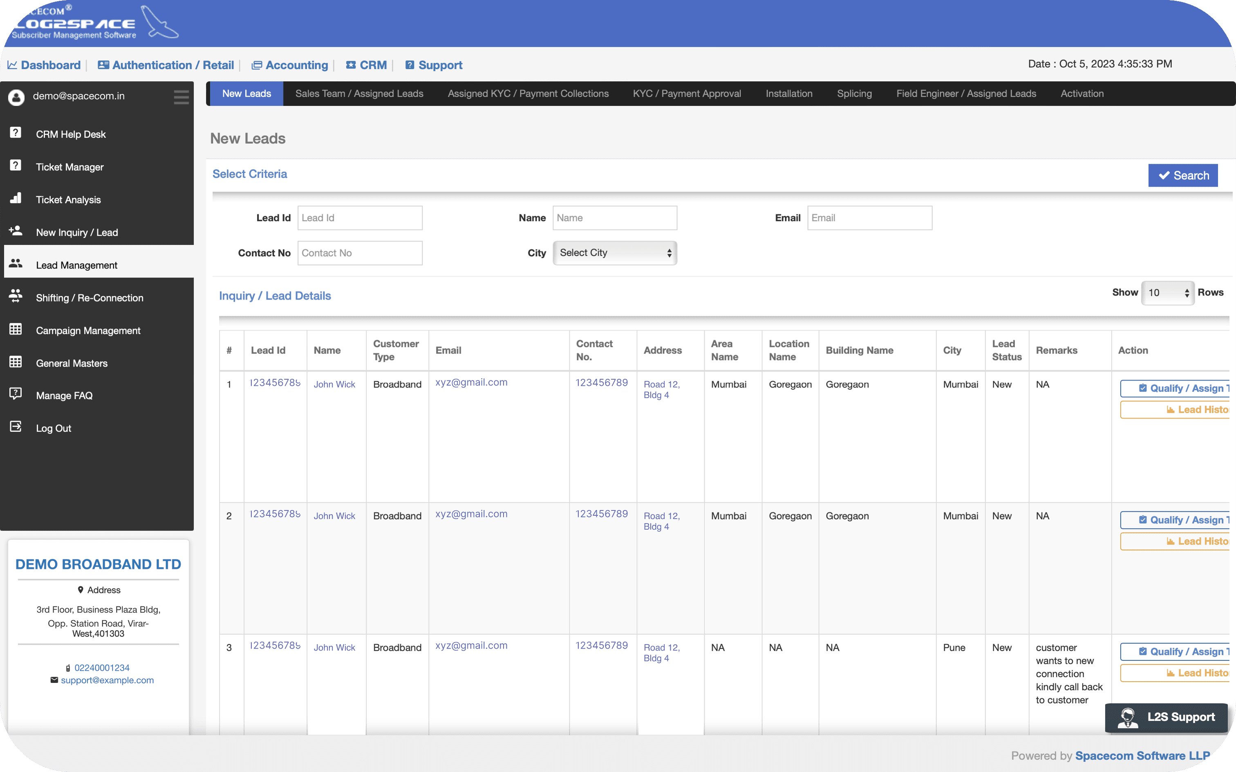This screenshot has height=772, width=1236.
Task: Click the support@example.com email link
Action: click(x=107, y=680)
